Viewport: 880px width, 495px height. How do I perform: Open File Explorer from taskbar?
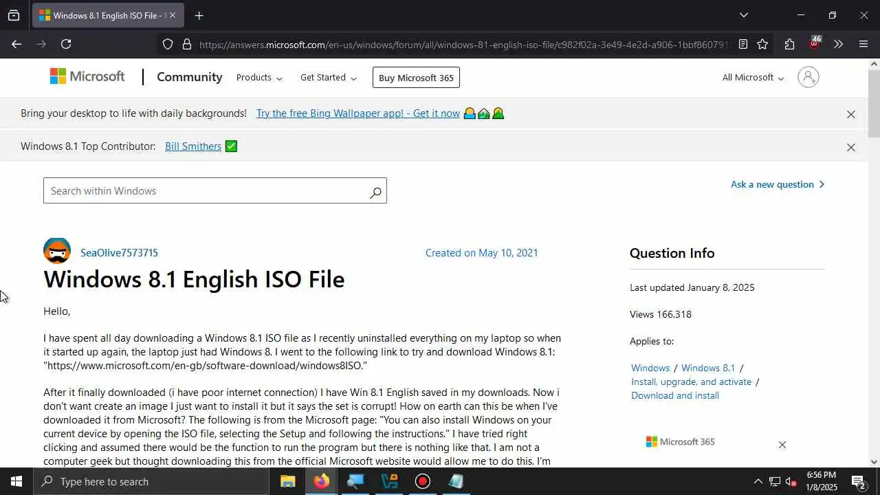point(287,481)
